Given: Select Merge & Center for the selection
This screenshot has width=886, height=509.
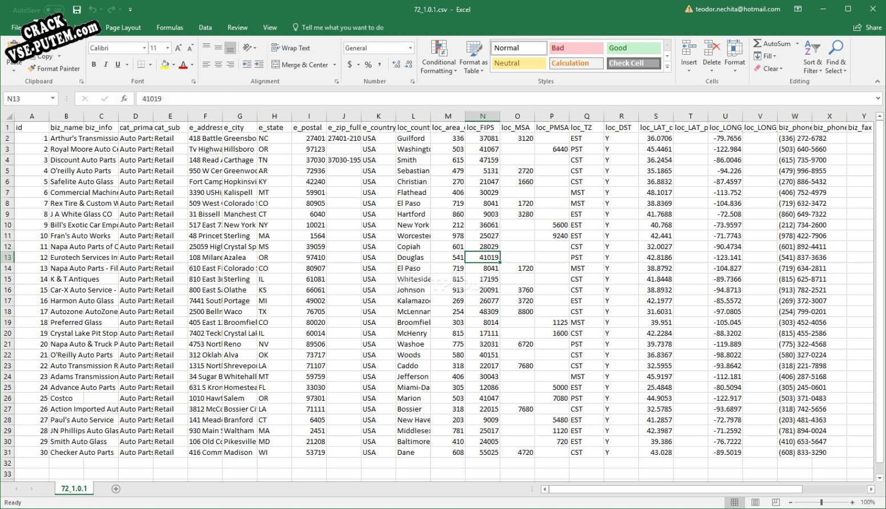Looking at the screenshot, I should [x=300, y=64].
